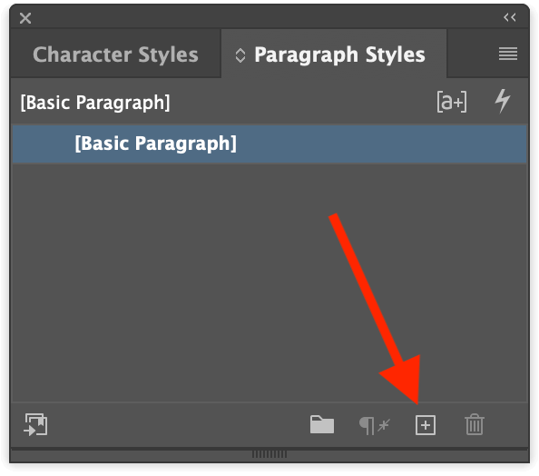
Task: Create new style group folder icon
Action: click(322, 424)
